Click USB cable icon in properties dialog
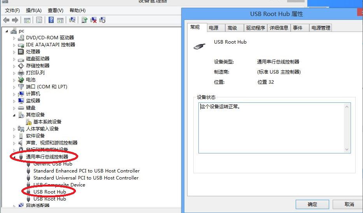 coord(199,47)
